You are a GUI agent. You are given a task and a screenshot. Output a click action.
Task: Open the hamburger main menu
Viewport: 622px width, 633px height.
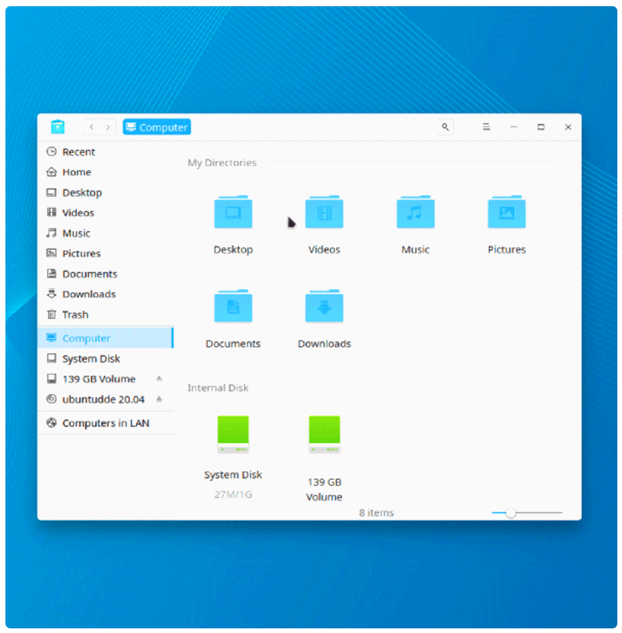point(486,127)
